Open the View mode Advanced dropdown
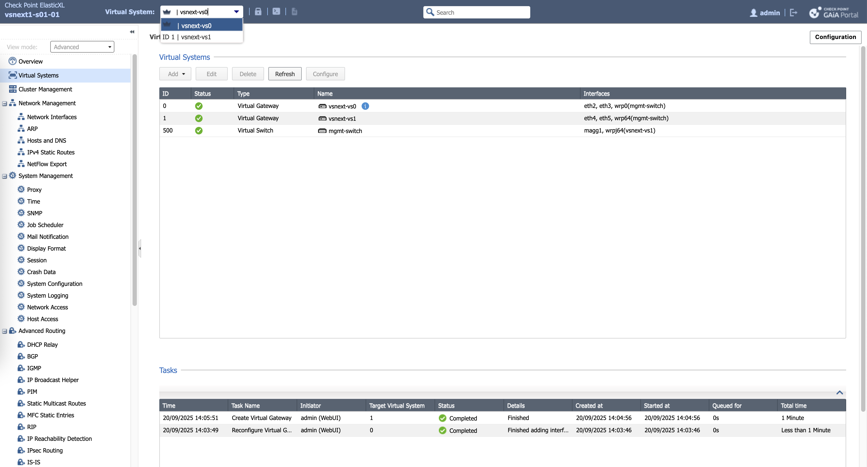 [x=82, y=47]
